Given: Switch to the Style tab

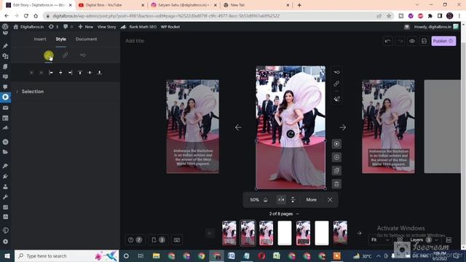Looking at the screenshot, I should [x=61, y=39].
